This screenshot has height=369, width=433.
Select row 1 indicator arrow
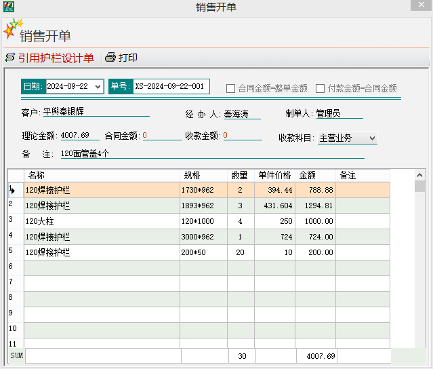pyautogui.click(x=12, y=190)
